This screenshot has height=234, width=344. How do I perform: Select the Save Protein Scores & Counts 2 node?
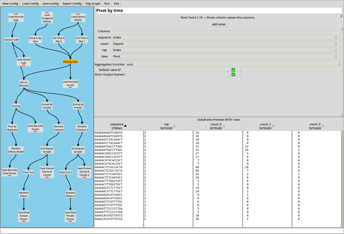pyautogui.click(x=84, y=172)
